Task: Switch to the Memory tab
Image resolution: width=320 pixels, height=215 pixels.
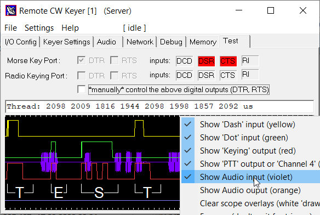Action: [x=203, y=42]
